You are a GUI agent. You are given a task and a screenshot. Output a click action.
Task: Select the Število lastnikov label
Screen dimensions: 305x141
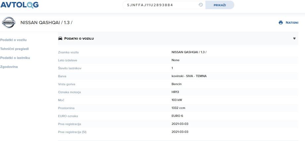pos(70,68)
